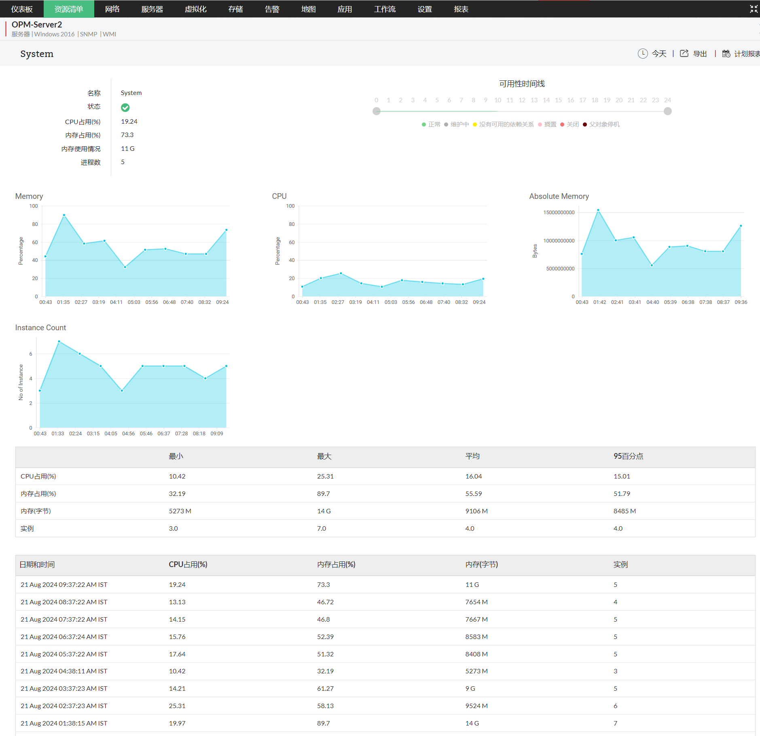Screen dimensions: 760x736
Task: Click the CPU占用(%) header in history table
Action: point(188,565)
